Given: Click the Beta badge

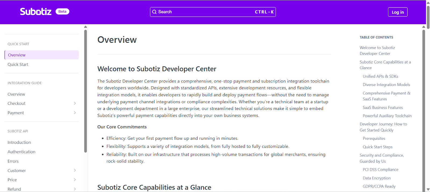Looking at the screenshot, I should (x=62, y=12).
